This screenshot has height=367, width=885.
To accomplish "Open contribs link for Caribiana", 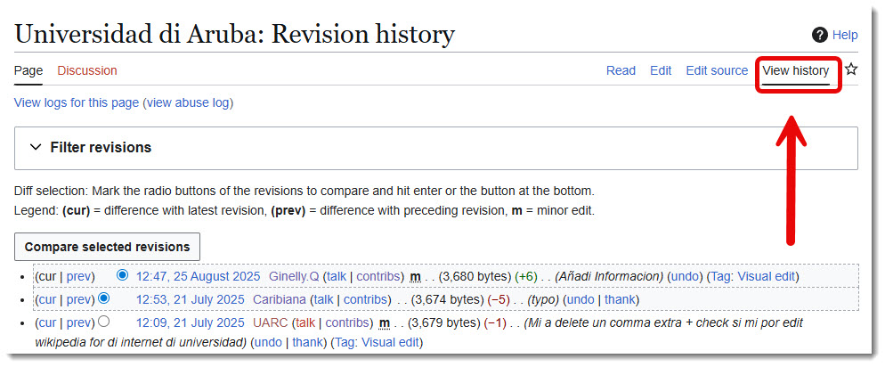I will [x=365, y=300].
